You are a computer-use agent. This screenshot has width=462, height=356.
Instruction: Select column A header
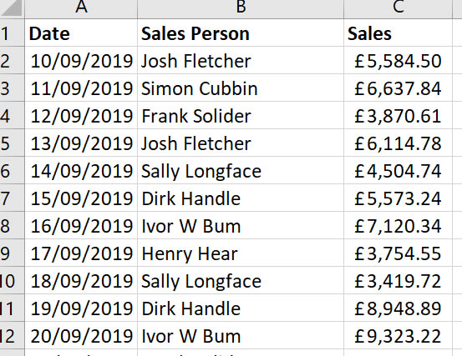pos(81,9)
